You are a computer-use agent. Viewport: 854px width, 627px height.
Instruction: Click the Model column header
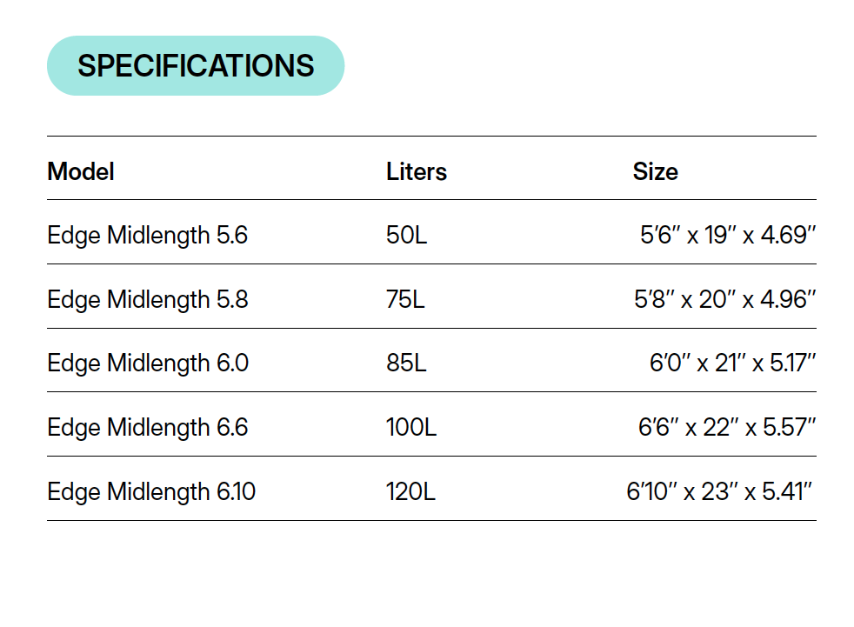coord(81,171)
